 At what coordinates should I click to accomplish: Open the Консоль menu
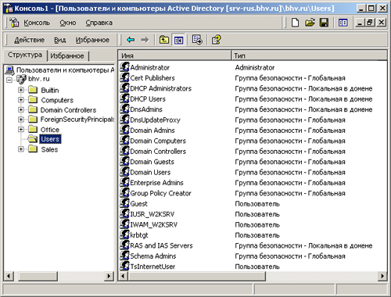37,23
